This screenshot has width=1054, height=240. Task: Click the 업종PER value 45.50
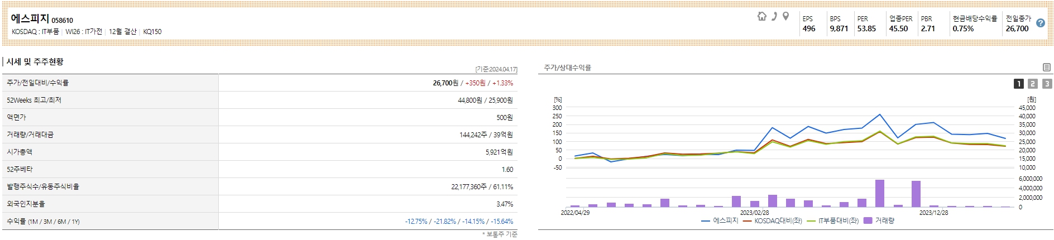(x=899, y=28)
